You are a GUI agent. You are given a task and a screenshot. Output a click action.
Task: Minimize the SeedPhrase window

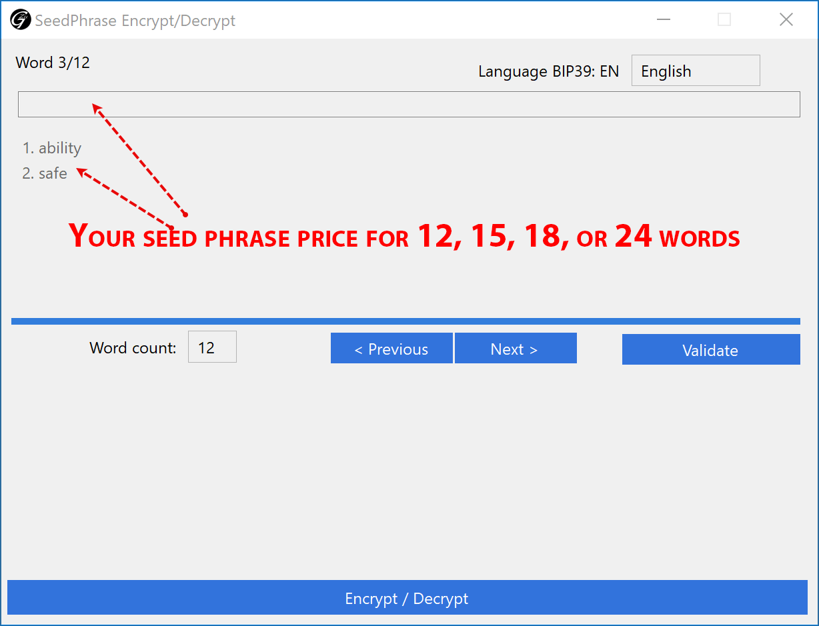663,20
